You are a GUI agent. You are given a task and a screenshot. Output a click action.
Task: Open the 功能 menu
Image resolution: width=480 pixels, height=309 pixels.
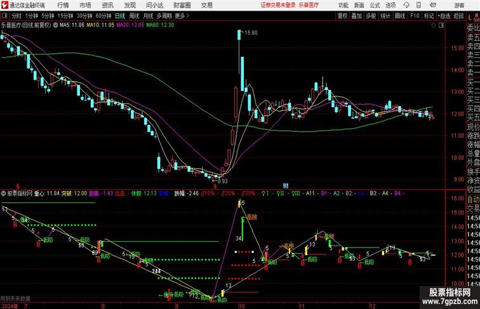(x=343, y=5)
